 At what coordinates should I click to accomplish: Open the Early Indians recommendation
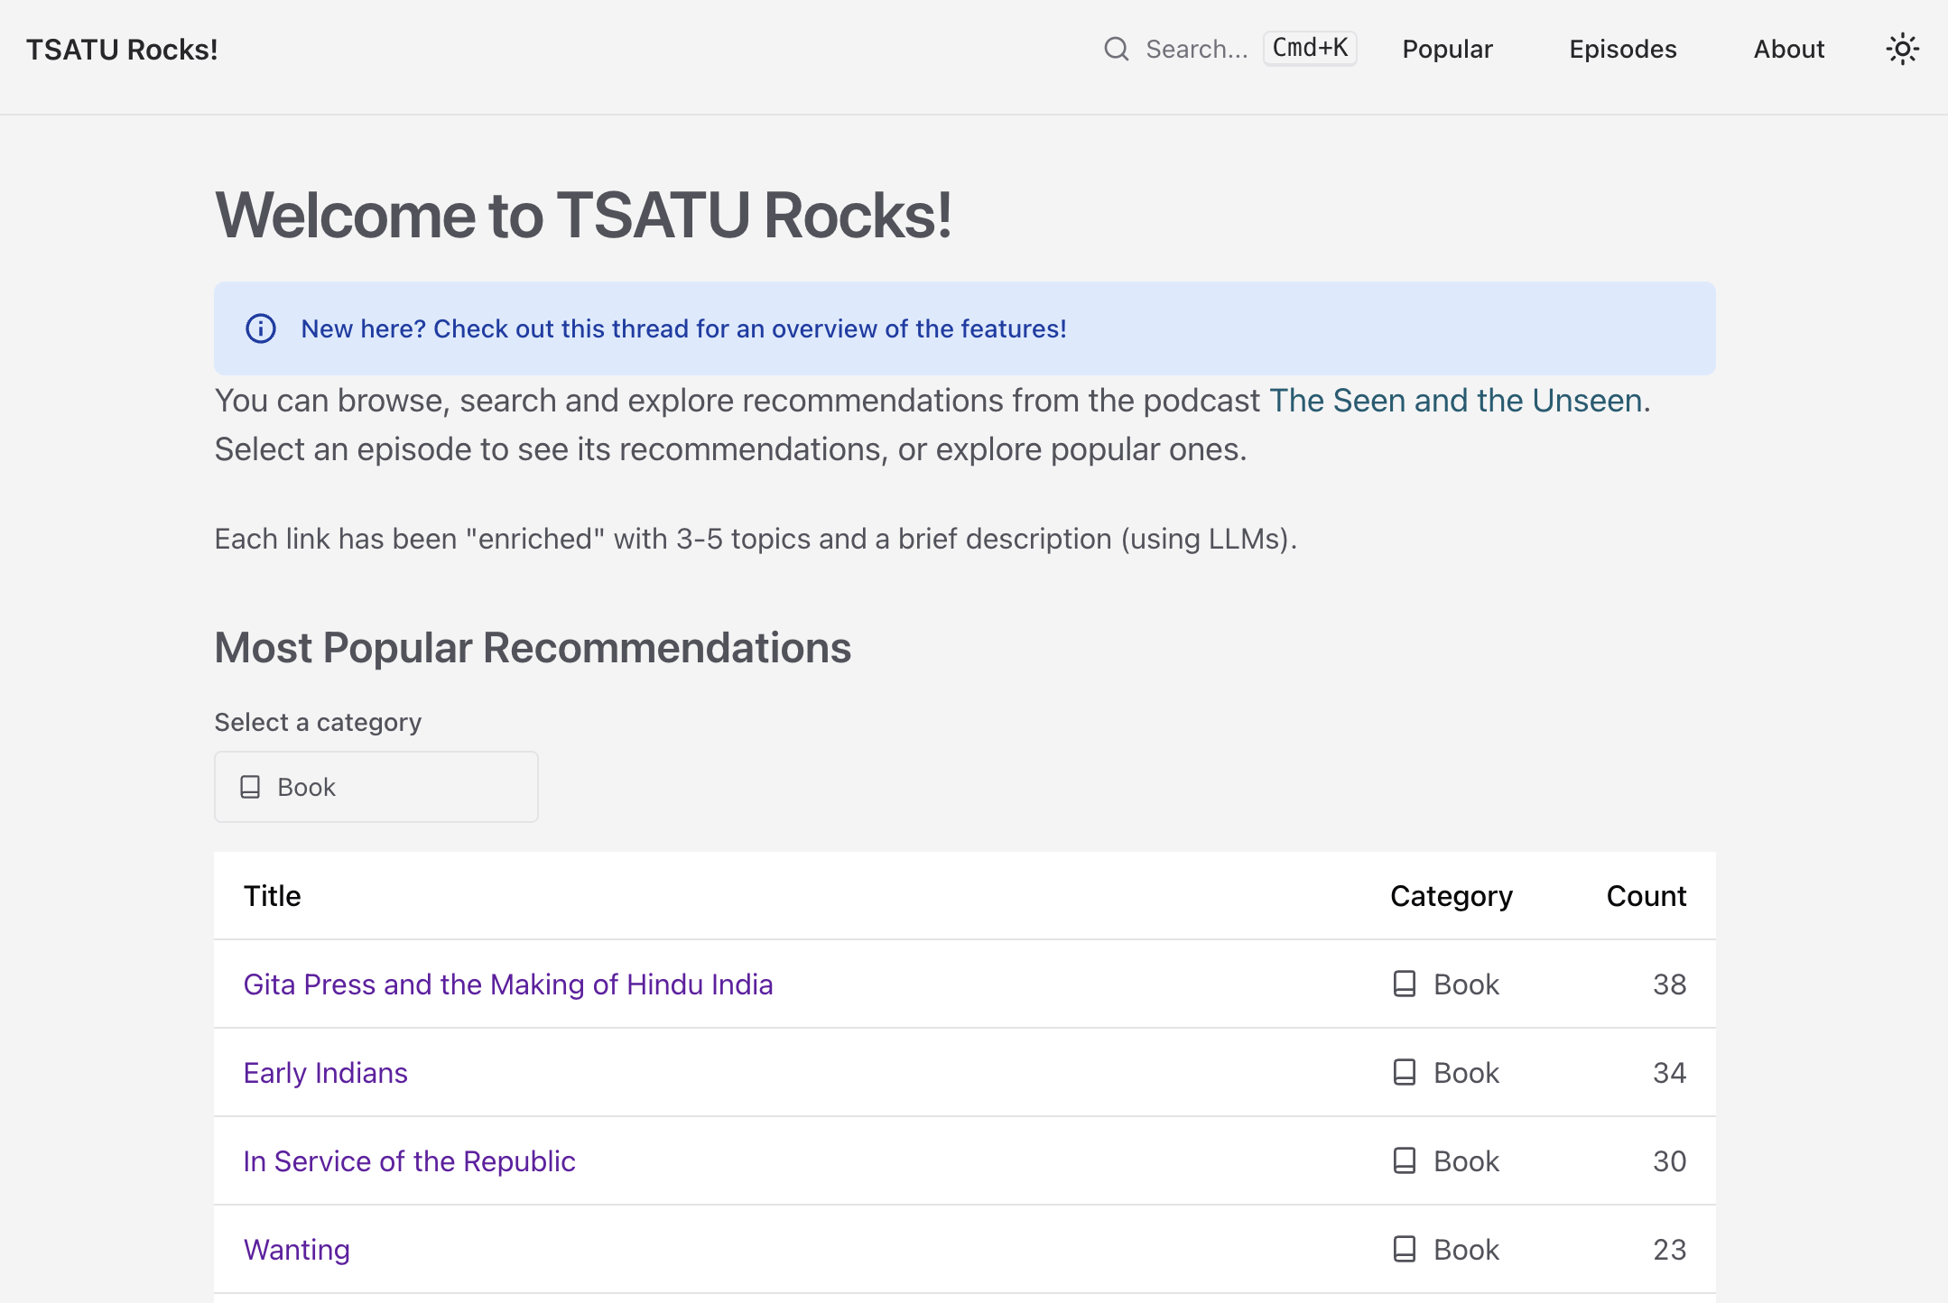pyautogui.click(x=326, y=1072)
